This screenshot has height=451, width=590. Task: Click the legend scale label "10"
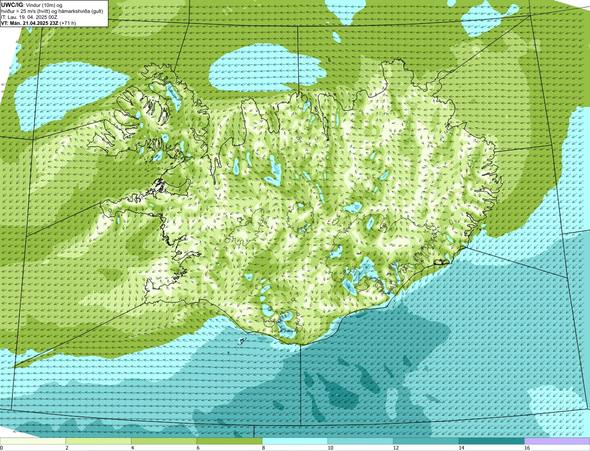330,448
